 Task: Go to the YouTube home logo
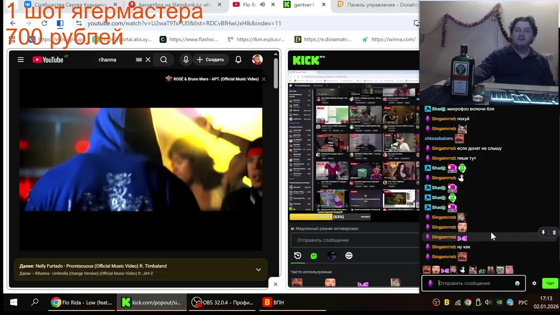(48, 59)
